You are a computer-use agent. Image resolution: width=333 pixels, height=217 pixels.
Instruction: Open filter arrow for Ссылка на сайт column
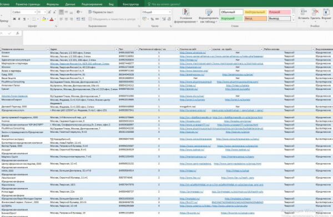(x=210, y=49)
